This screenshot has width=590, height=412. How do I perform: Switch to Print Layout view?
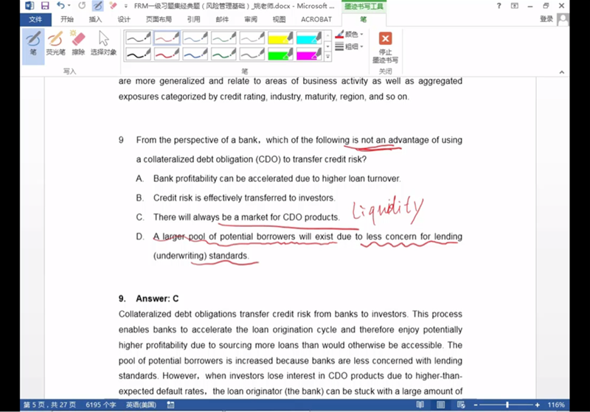[x=440, y=405]
